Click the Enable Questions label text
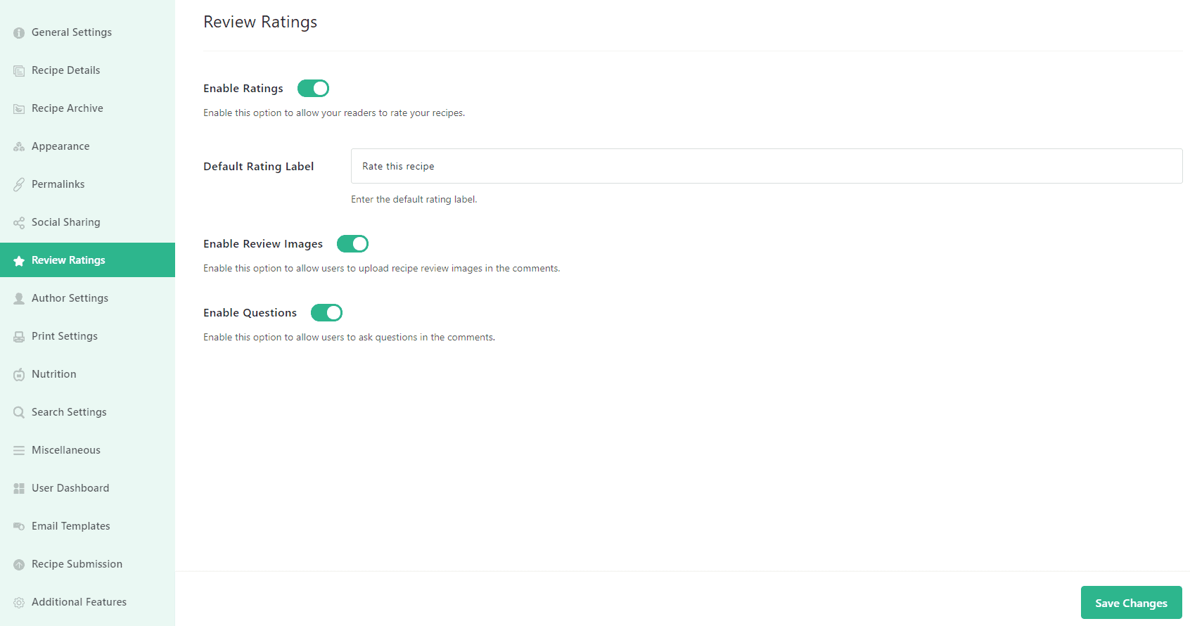The image size is (1190, 626). (250, 313)
